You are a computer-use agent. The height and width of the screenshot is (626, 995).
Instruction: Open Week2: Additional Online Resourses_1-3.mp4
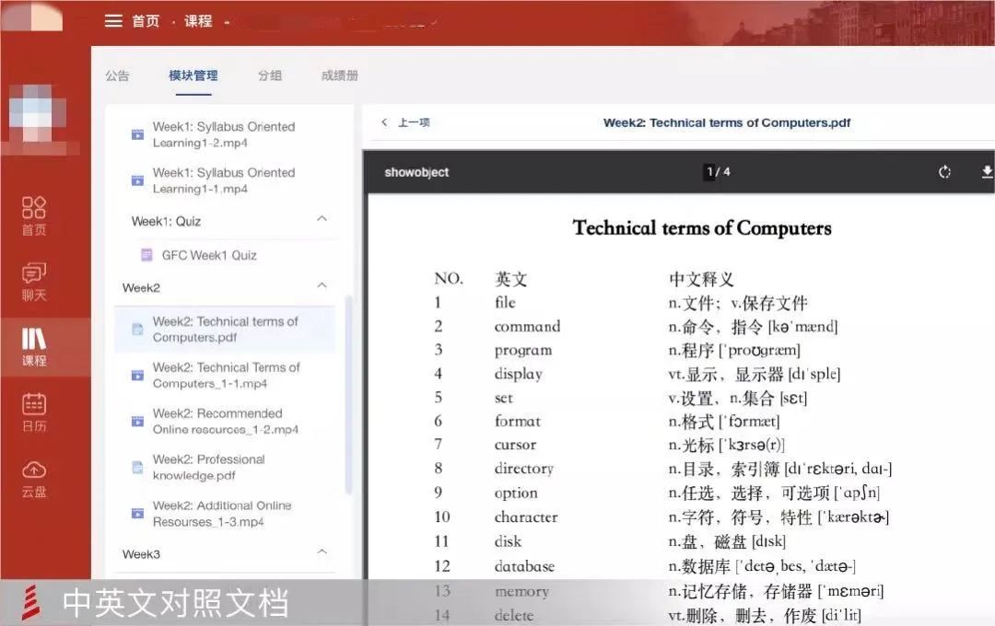[x=222, y=513]
